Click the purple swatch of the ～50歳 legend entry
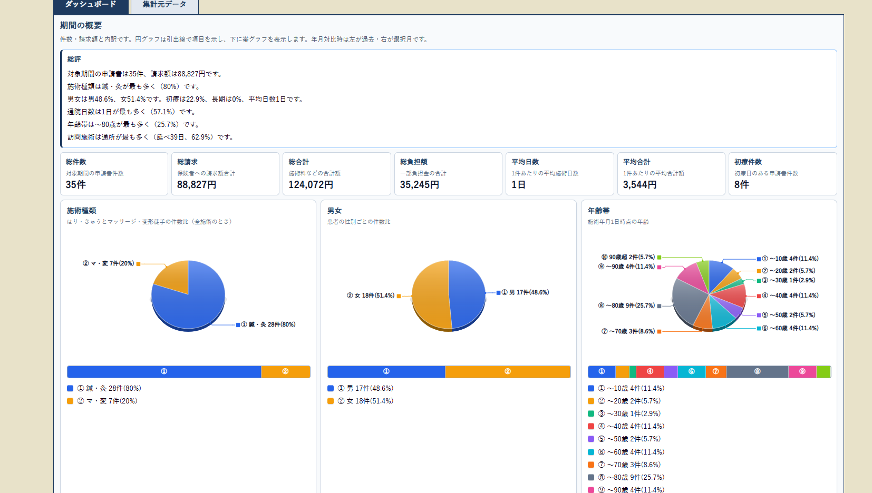872x493 pixels. click(591, 439)
